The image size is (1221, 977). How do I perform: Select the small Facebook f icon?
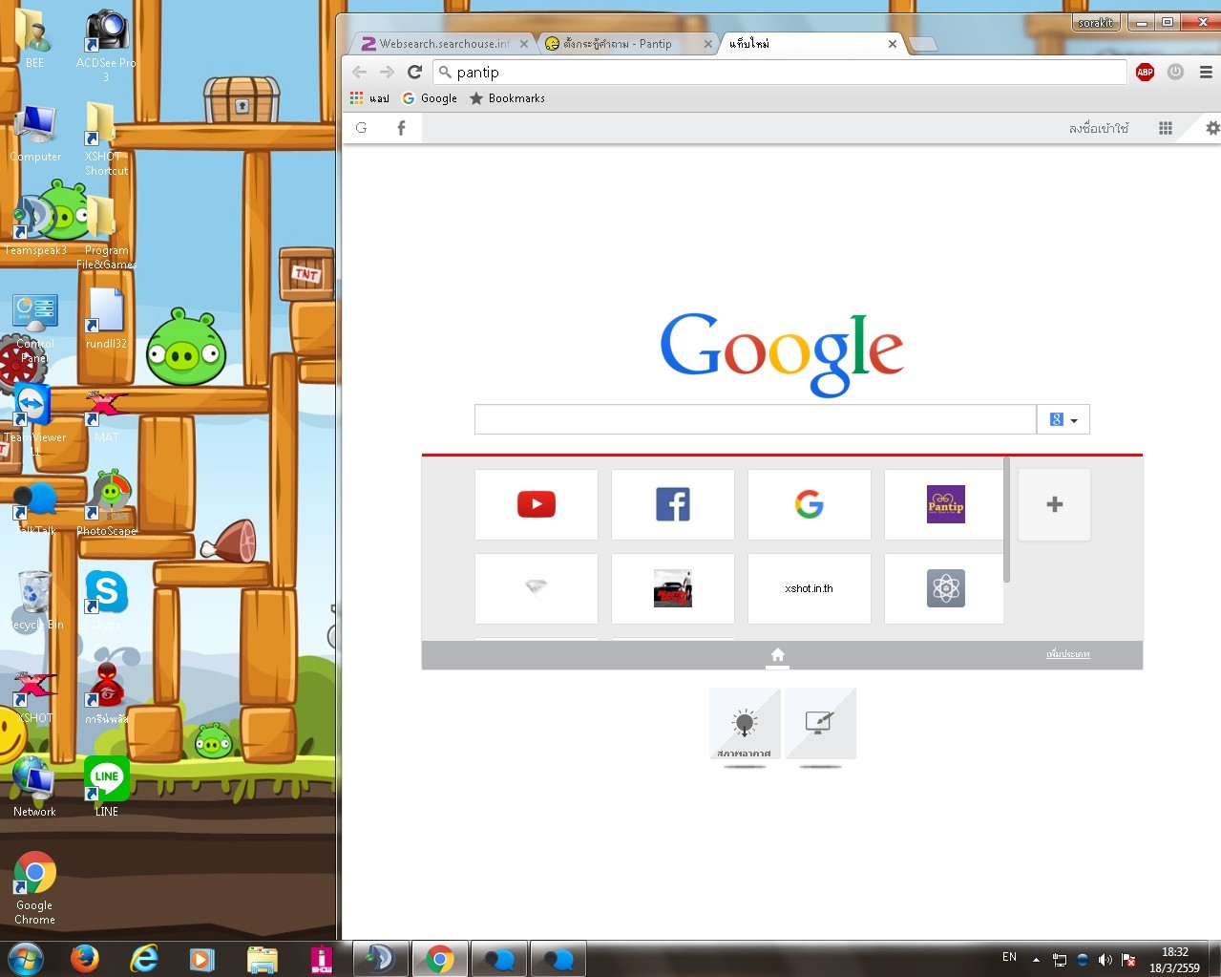pos(401,128)
